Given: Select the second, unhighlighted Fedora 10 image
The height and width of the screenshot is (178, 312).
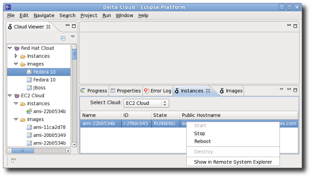Looking at the screenshot, I should click(x=44, y=80).
